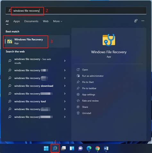Open the three-dot options menu
Screen dimensions: 152x153
point(143,21)
